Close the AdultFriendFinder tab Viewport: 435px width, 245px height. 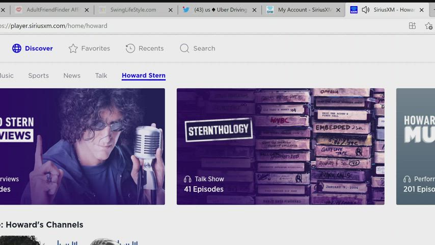[x=87, y=10]
